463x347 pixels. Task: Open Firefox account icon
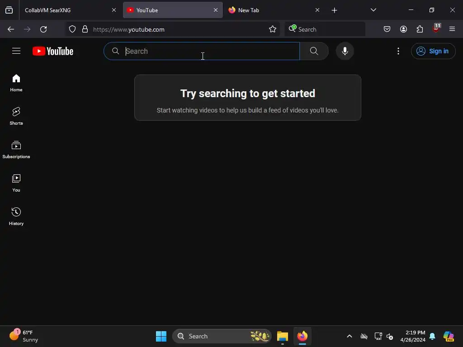[403, 29]
